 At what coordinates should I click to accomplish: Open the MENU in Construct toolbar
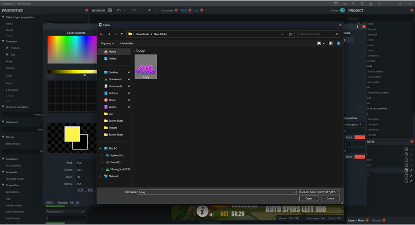click(x=98, y=10)
